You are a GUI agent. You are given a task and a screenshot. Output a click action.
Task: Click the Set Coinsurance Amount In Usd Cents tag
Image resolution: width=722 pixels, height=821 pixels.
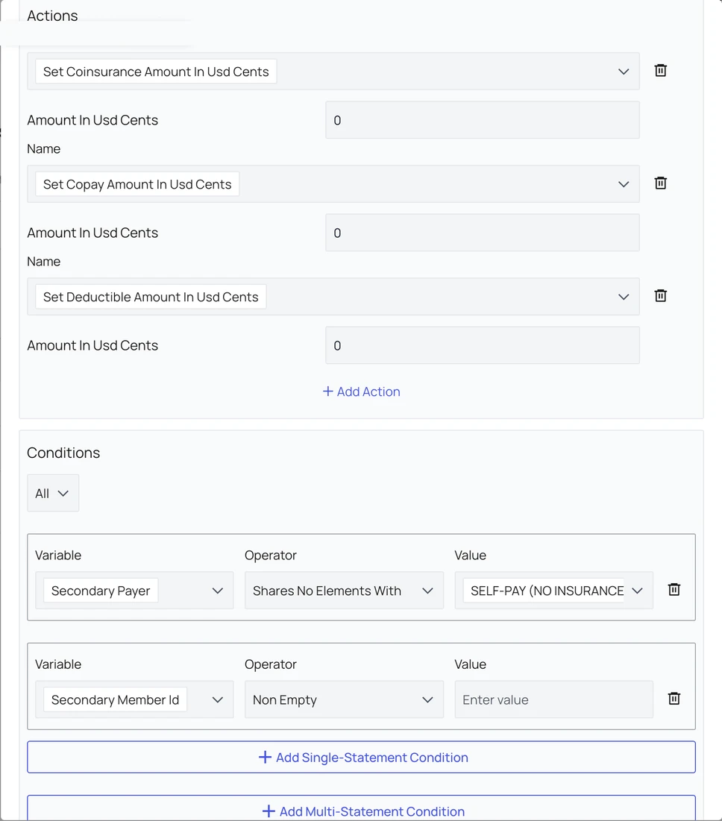pos(156,72)
